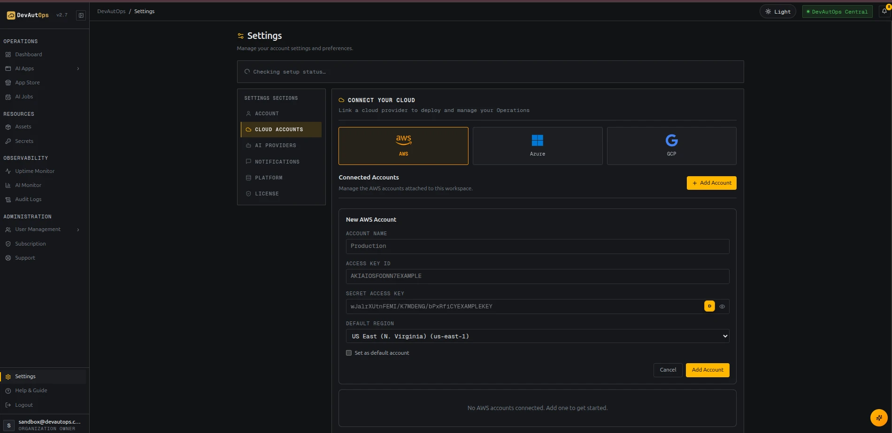Click the DevAutOps Central status badge
This screenshot has height=433, width=892.
[x=838, y=12]
